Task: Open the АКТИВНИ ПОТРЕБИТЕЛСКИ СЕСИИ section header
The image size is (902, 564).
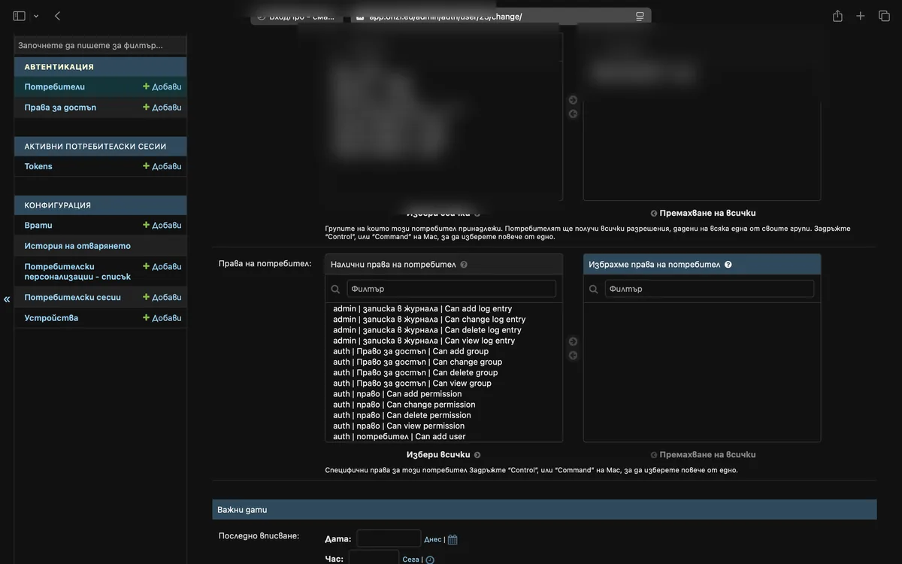Action: (x=95, y=147)
